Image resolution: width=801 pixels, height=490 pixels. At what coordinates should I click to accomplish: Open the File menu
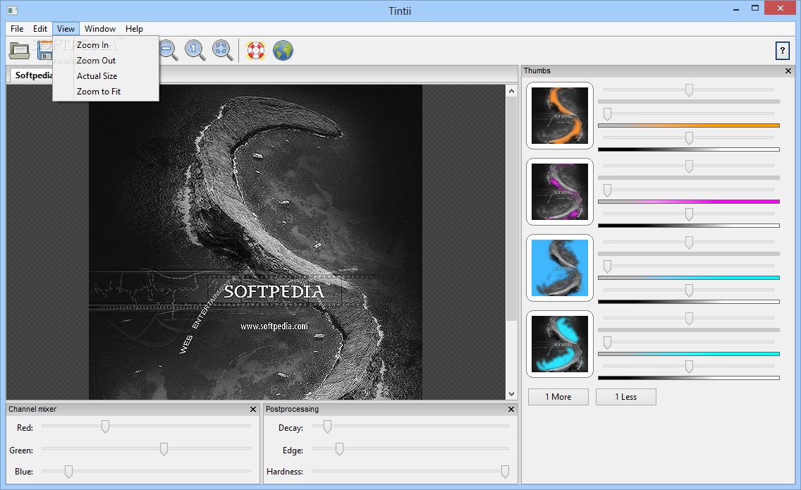pyautogui.click(x=17, y=29)
